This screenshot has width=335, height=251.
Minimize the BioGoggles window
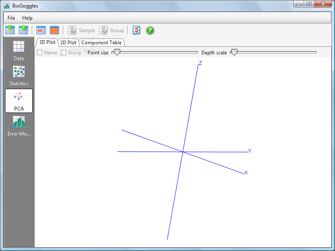click(x=299, y=4)
